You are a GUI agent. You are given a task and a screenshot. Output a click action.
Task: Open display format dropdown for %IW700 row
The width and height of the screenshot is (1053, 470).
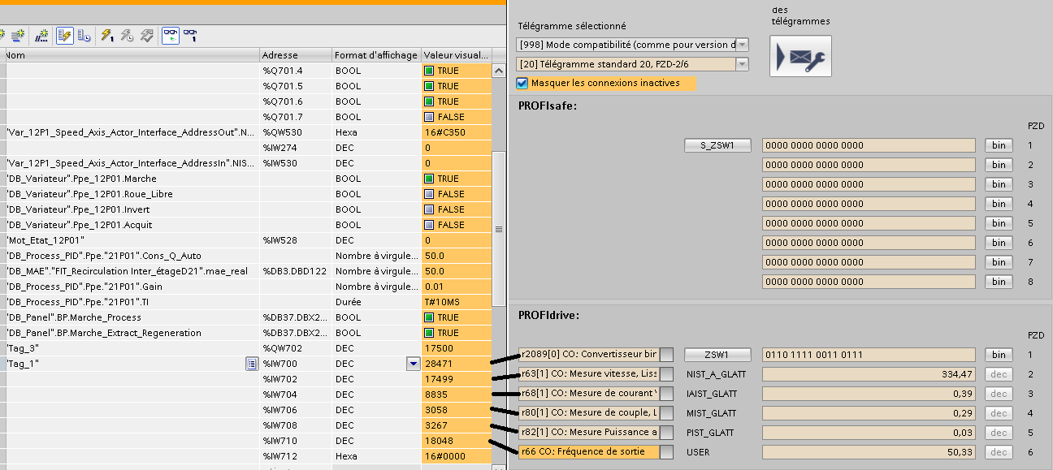pos(412,364)
